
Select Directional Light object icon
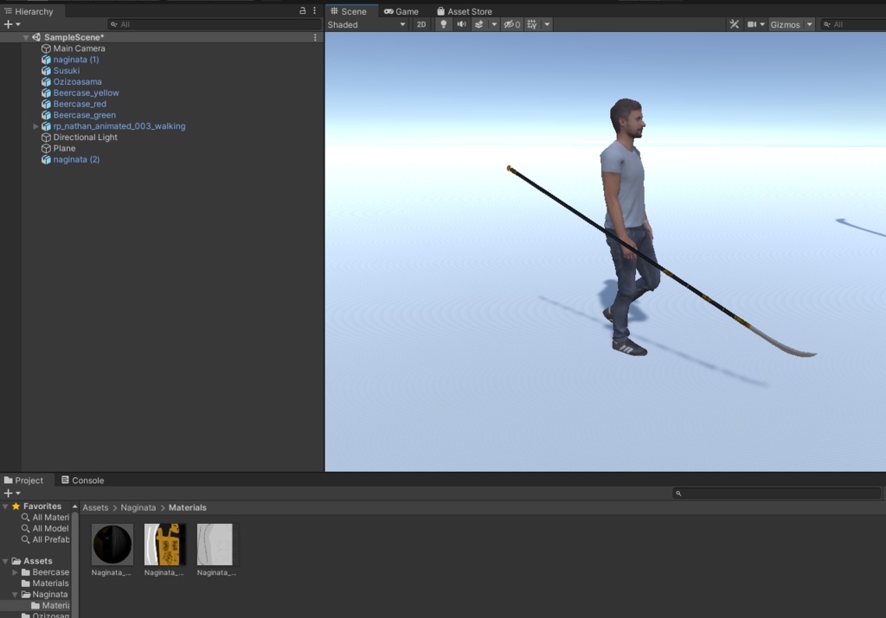47,137
